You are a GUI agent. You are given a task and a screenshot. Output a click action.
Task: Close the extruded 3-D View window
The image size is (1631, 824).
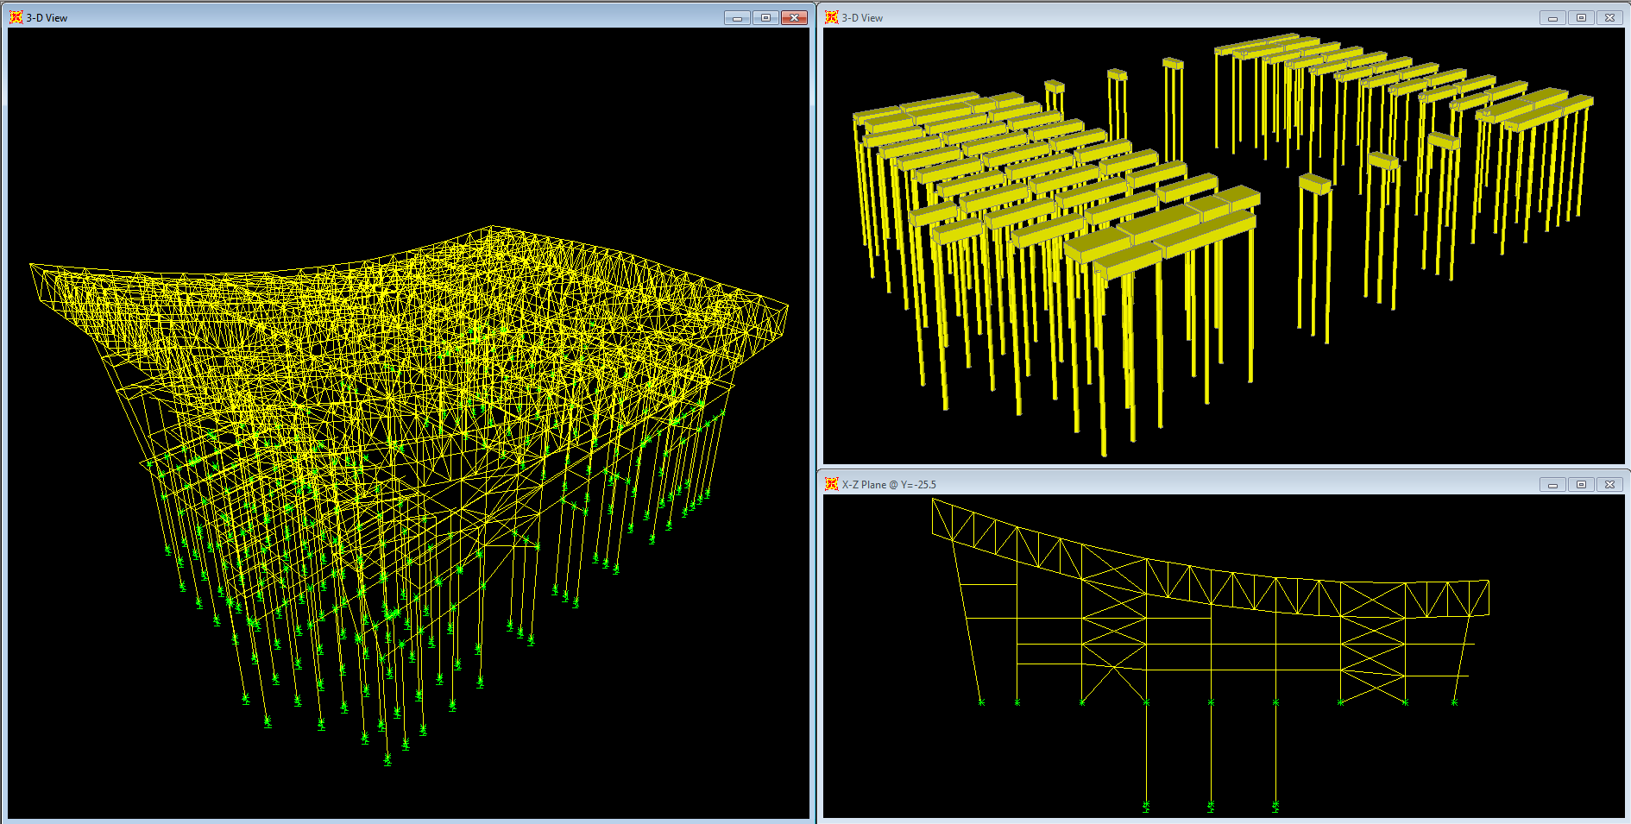pyautogui.click(x=1609, y=17)
